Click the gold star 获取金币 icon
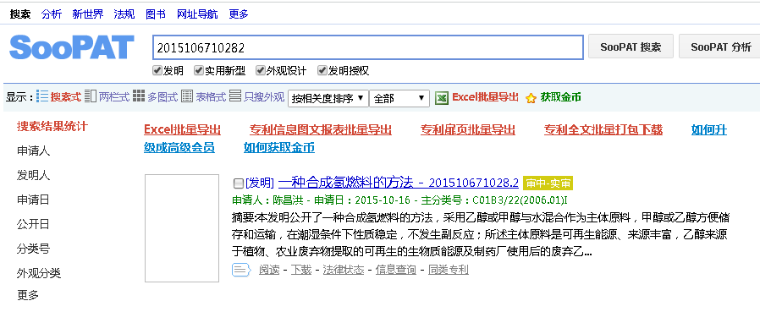The width and height of the screenshot is (760, 312). click(x=531, y=98)
